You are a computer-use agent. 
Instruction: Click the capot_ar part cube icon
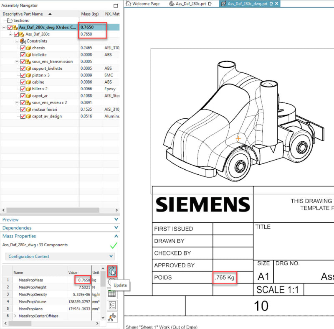pos(28,96)
